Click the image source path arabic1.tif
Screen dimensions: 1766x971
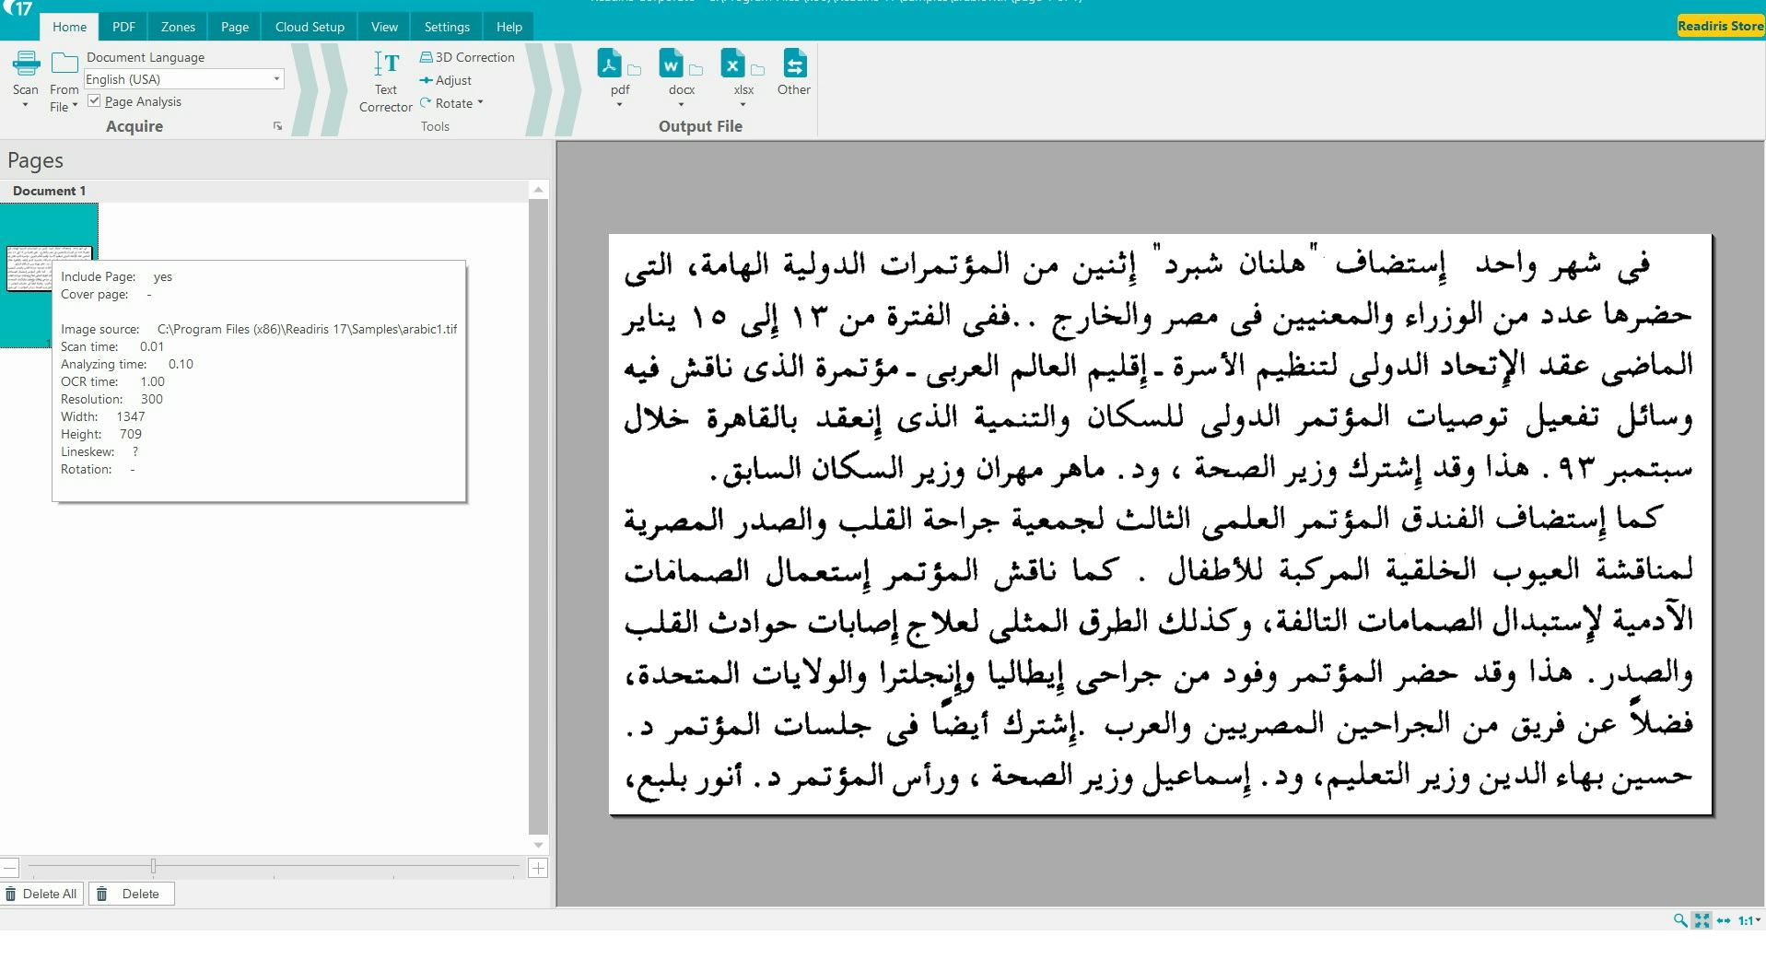click(x=307, y=329)
